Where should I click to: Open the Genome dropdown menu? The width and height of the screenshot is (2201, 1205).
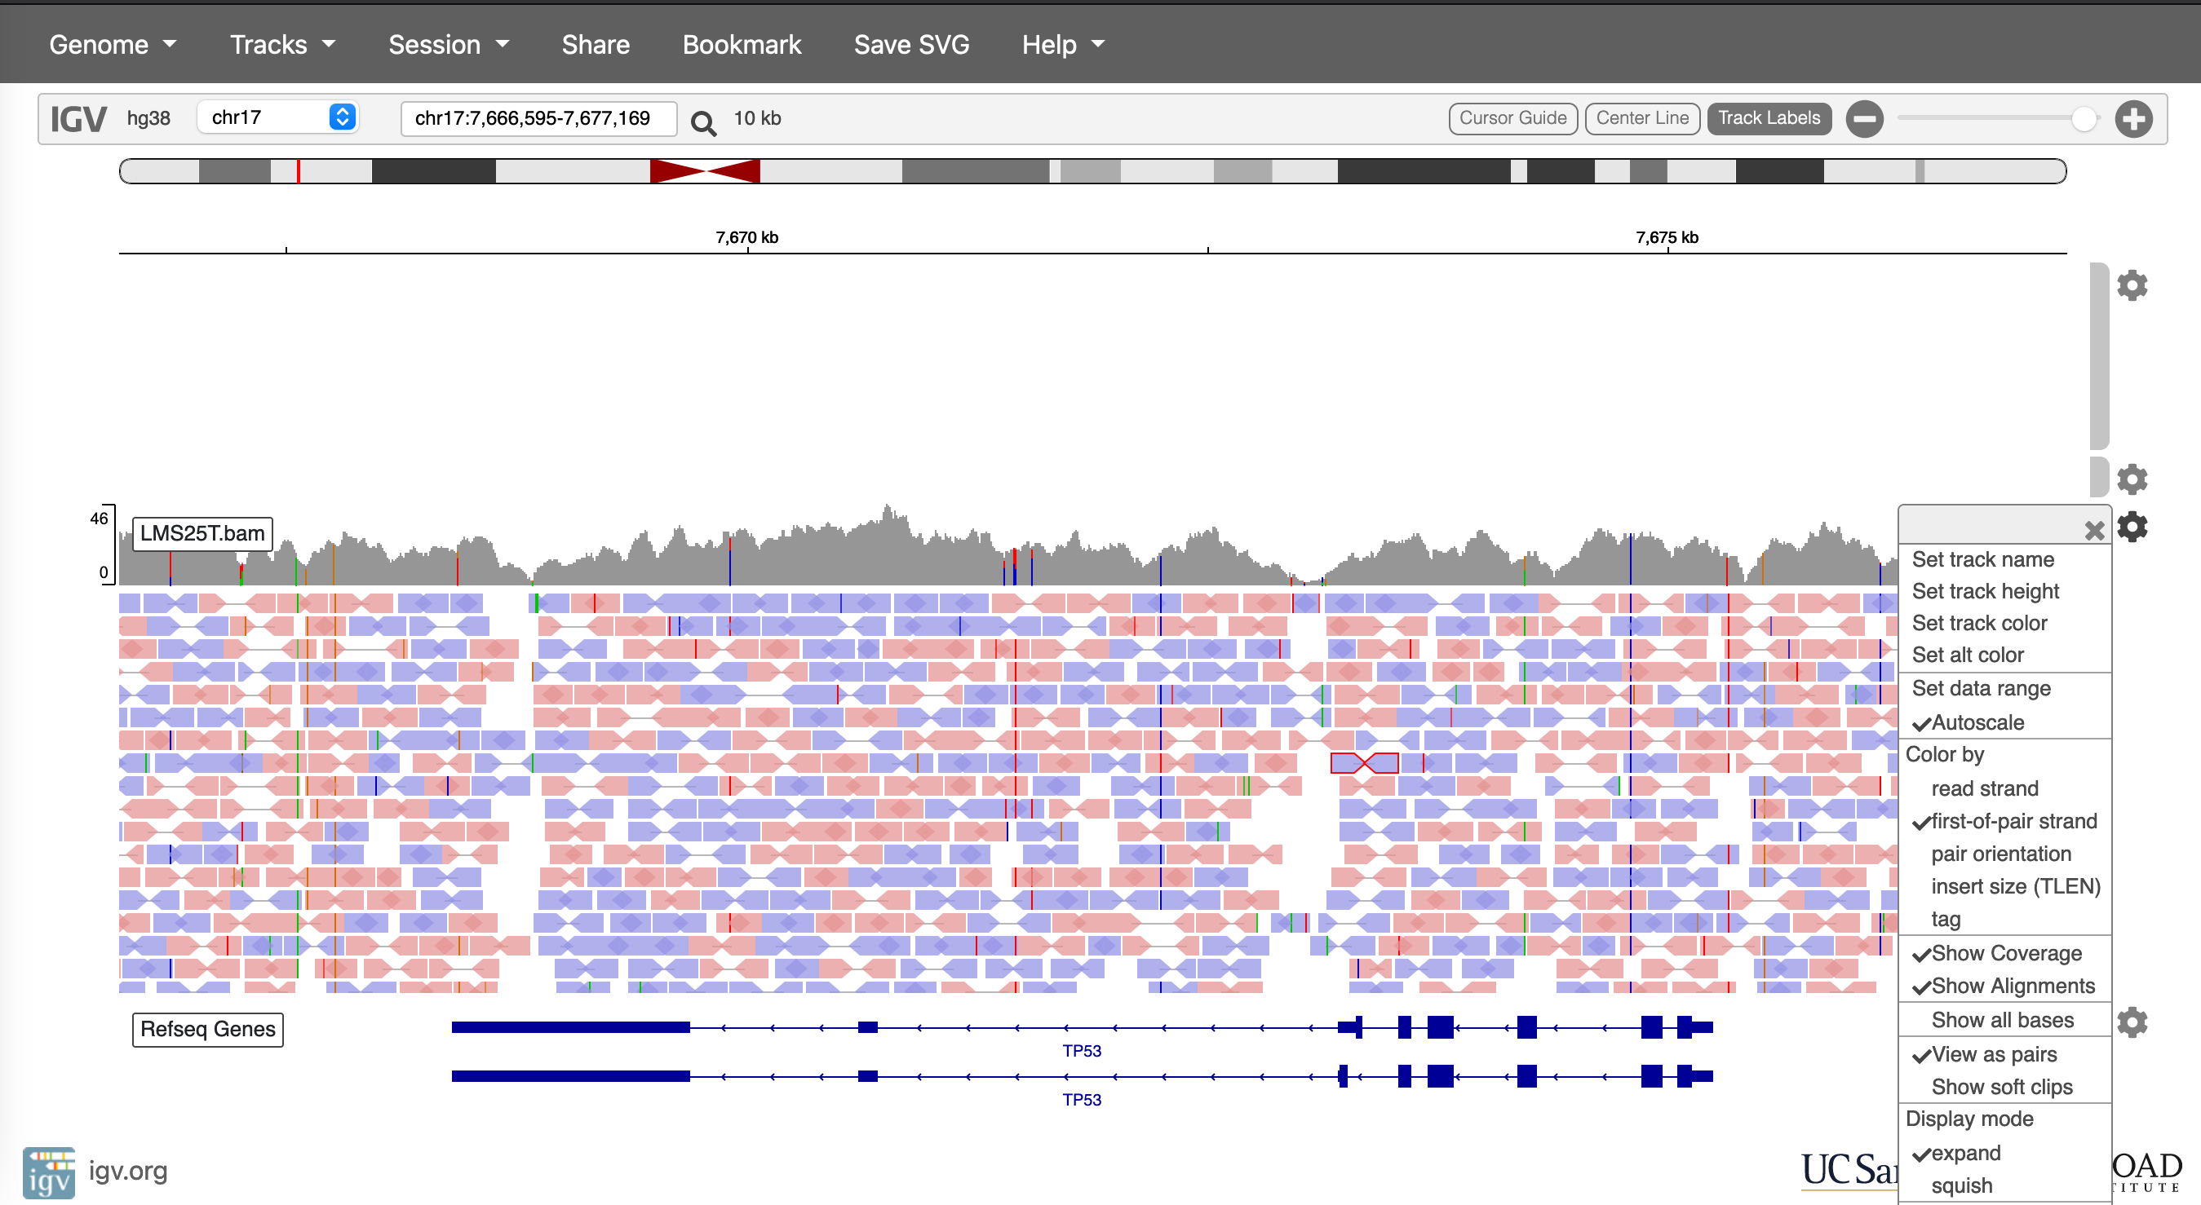click(x=112, y=44)
